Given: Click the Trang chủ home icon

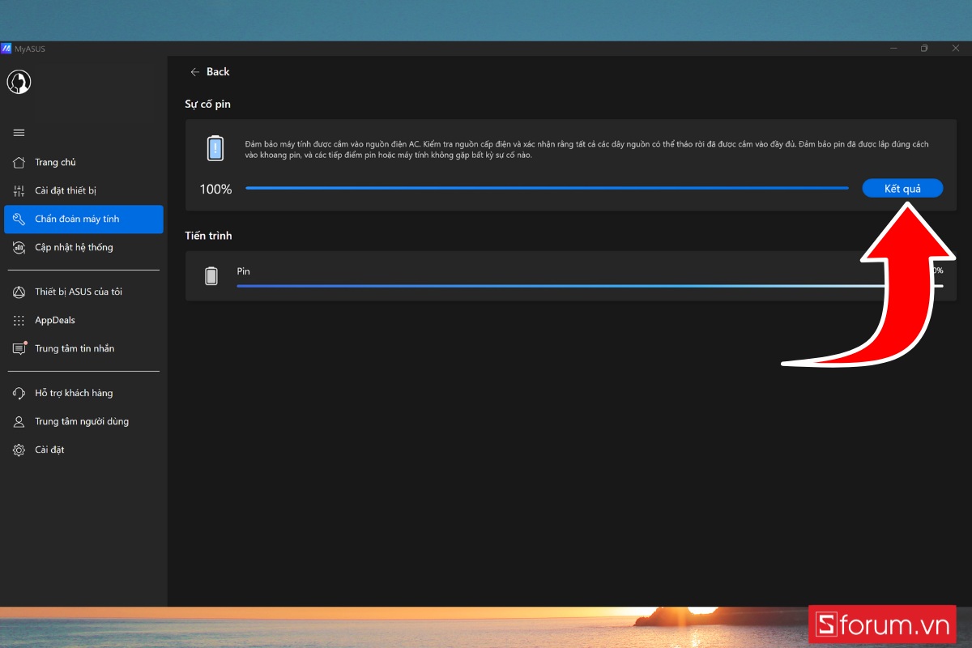Looking at the screenshot, I should [x=19, y=162].
